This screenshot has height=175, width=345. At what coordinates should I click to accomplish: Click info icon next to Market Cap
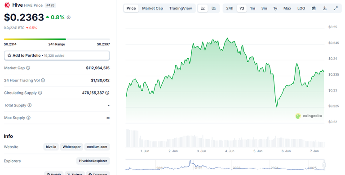click(x=28, y=68)
